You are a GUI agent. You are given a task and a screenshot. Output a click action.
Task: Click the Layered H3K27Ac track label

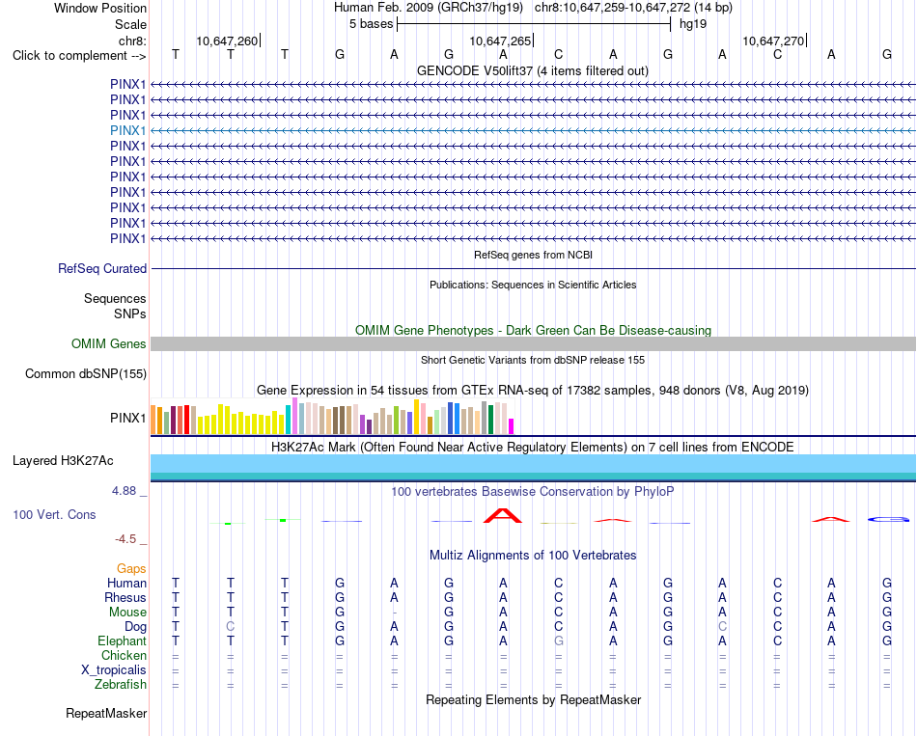[x=63, y=461]
